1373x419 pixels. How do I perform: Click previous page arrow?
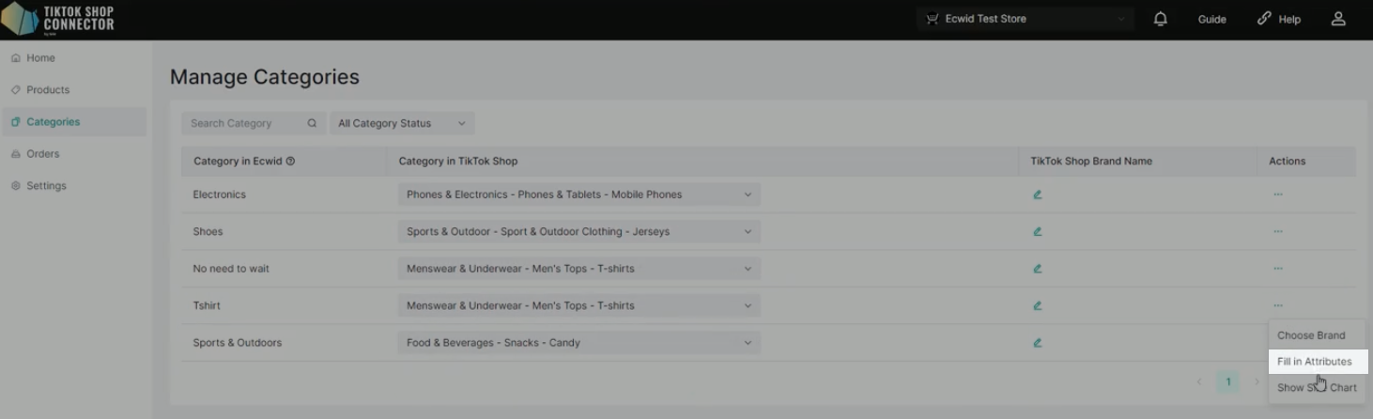[1199, 382]
